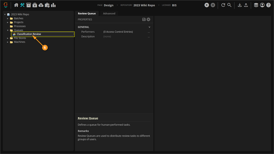Image resolution: width=274 pixels, height=154 pixels.
Task: Open the Stats bar chart icon
Action: tap(53, 5)
